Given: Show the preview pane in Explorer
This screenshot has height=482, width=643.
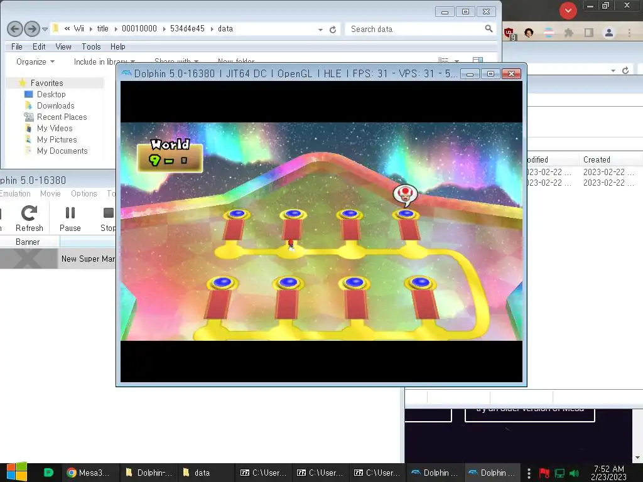Looking at the screenshot, I should pos(478,61).
